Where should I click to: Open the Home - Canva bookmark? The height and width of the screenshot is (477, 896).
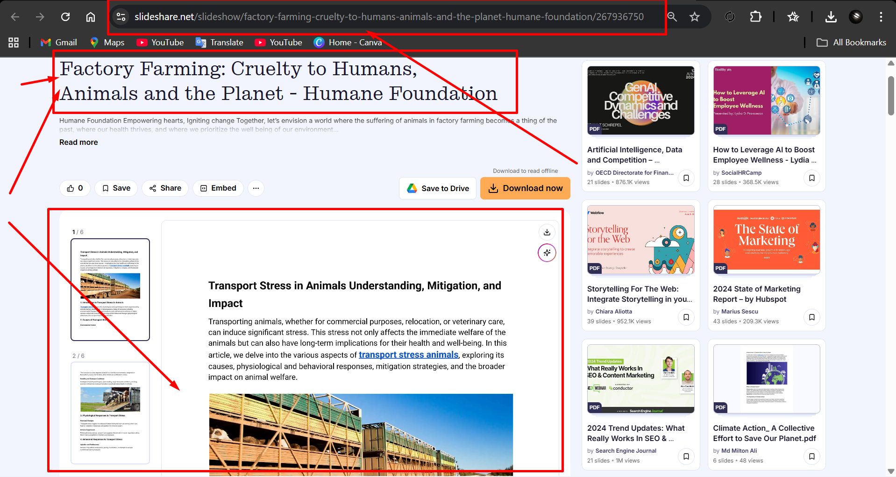click(348, 43)
